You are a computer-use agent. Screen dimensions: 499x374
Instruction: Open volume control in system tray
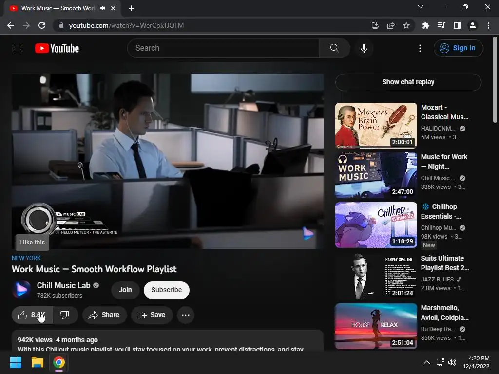pyautogui.click(x=452, y=362)
